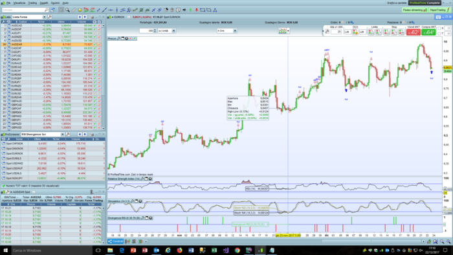This screenshot has width=453, height=255.
Task: Select the triangle drawing tool
Action: 215,10
